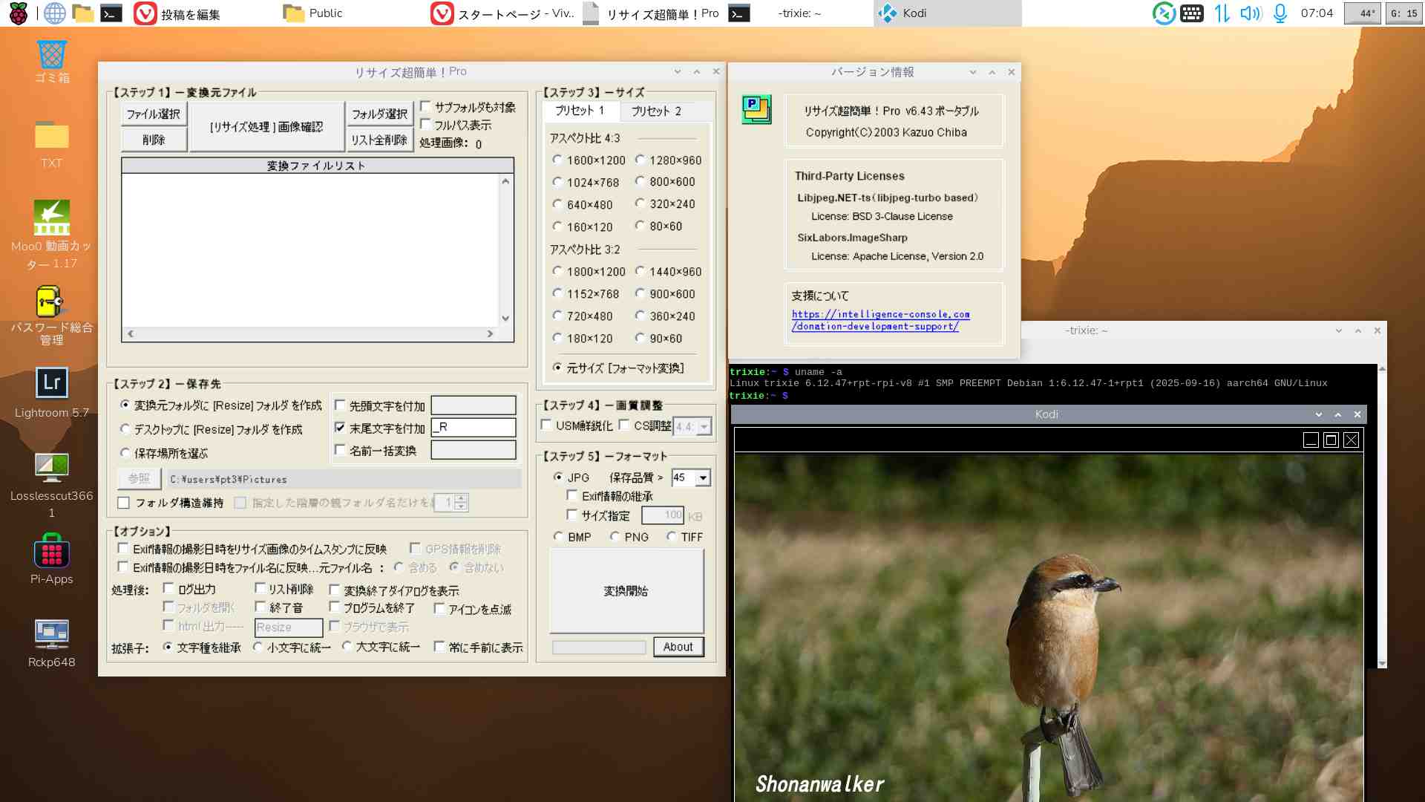1425x802 pixels.
Task: Click the Losslesscut desktop icon
Action: point(51,468)
